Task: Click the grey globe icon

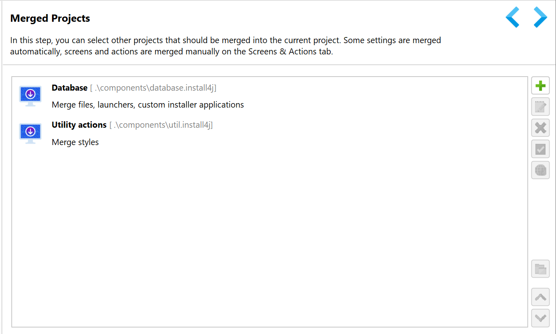Action: [540, 170]
